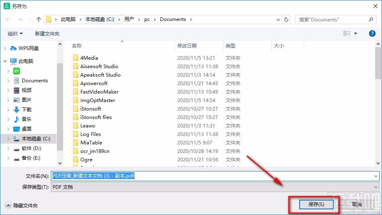Create a new folder with 新建文件夹
The height and width of the screenshot is (215, 382).
tap(47, 33)
